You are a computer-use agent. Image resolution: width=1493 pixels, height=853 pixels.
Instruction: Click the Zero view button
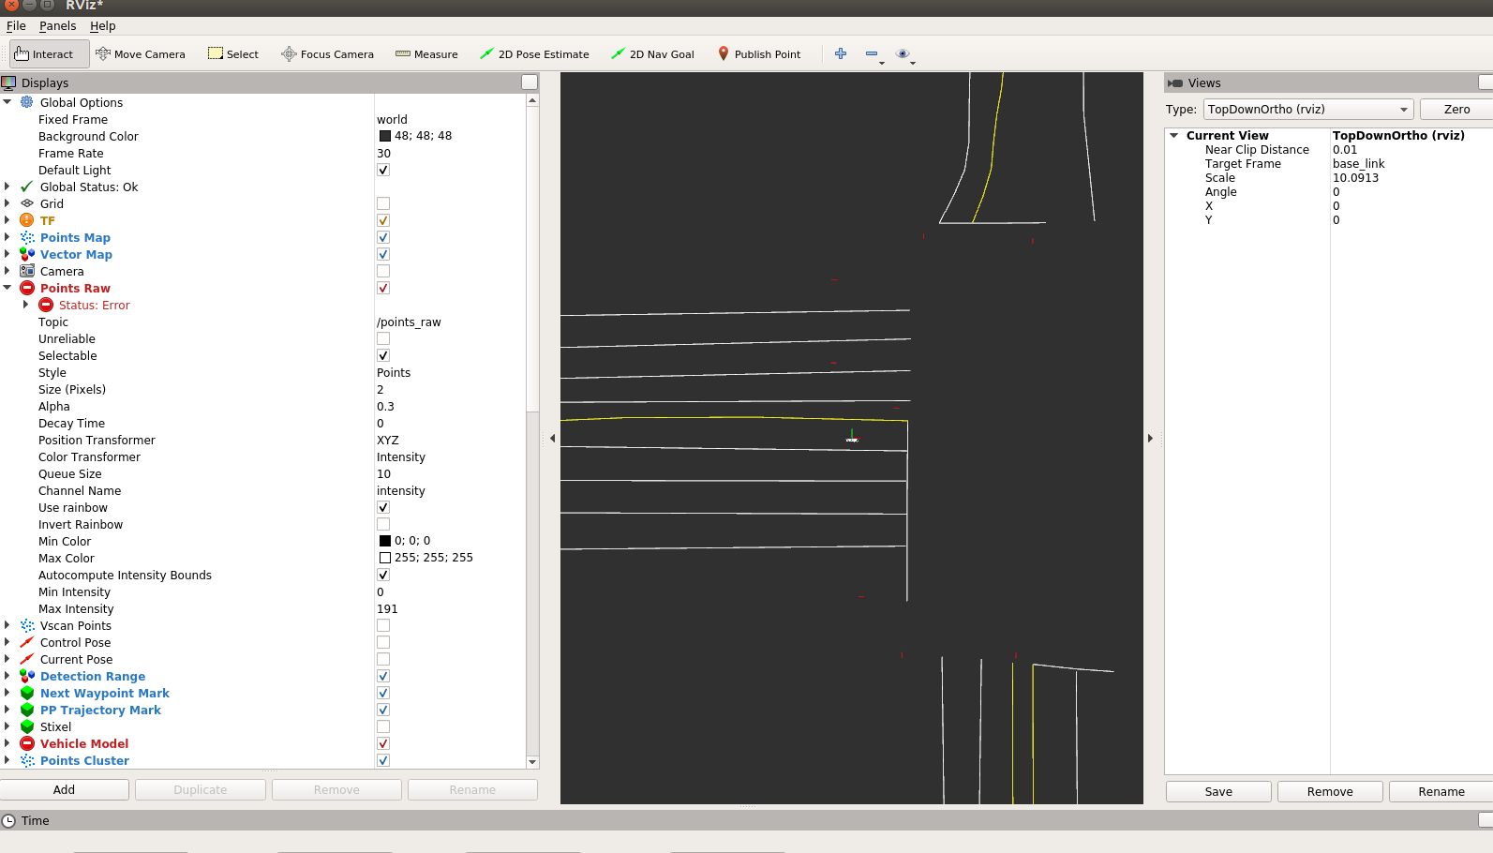tap(1456, 110)
